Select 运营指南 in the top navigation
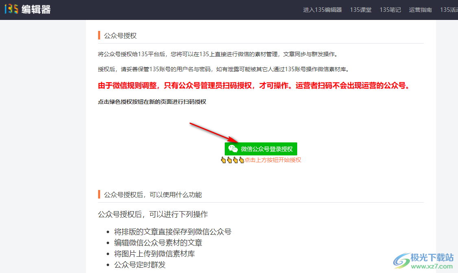458x273 pixels. pos(420,10)
